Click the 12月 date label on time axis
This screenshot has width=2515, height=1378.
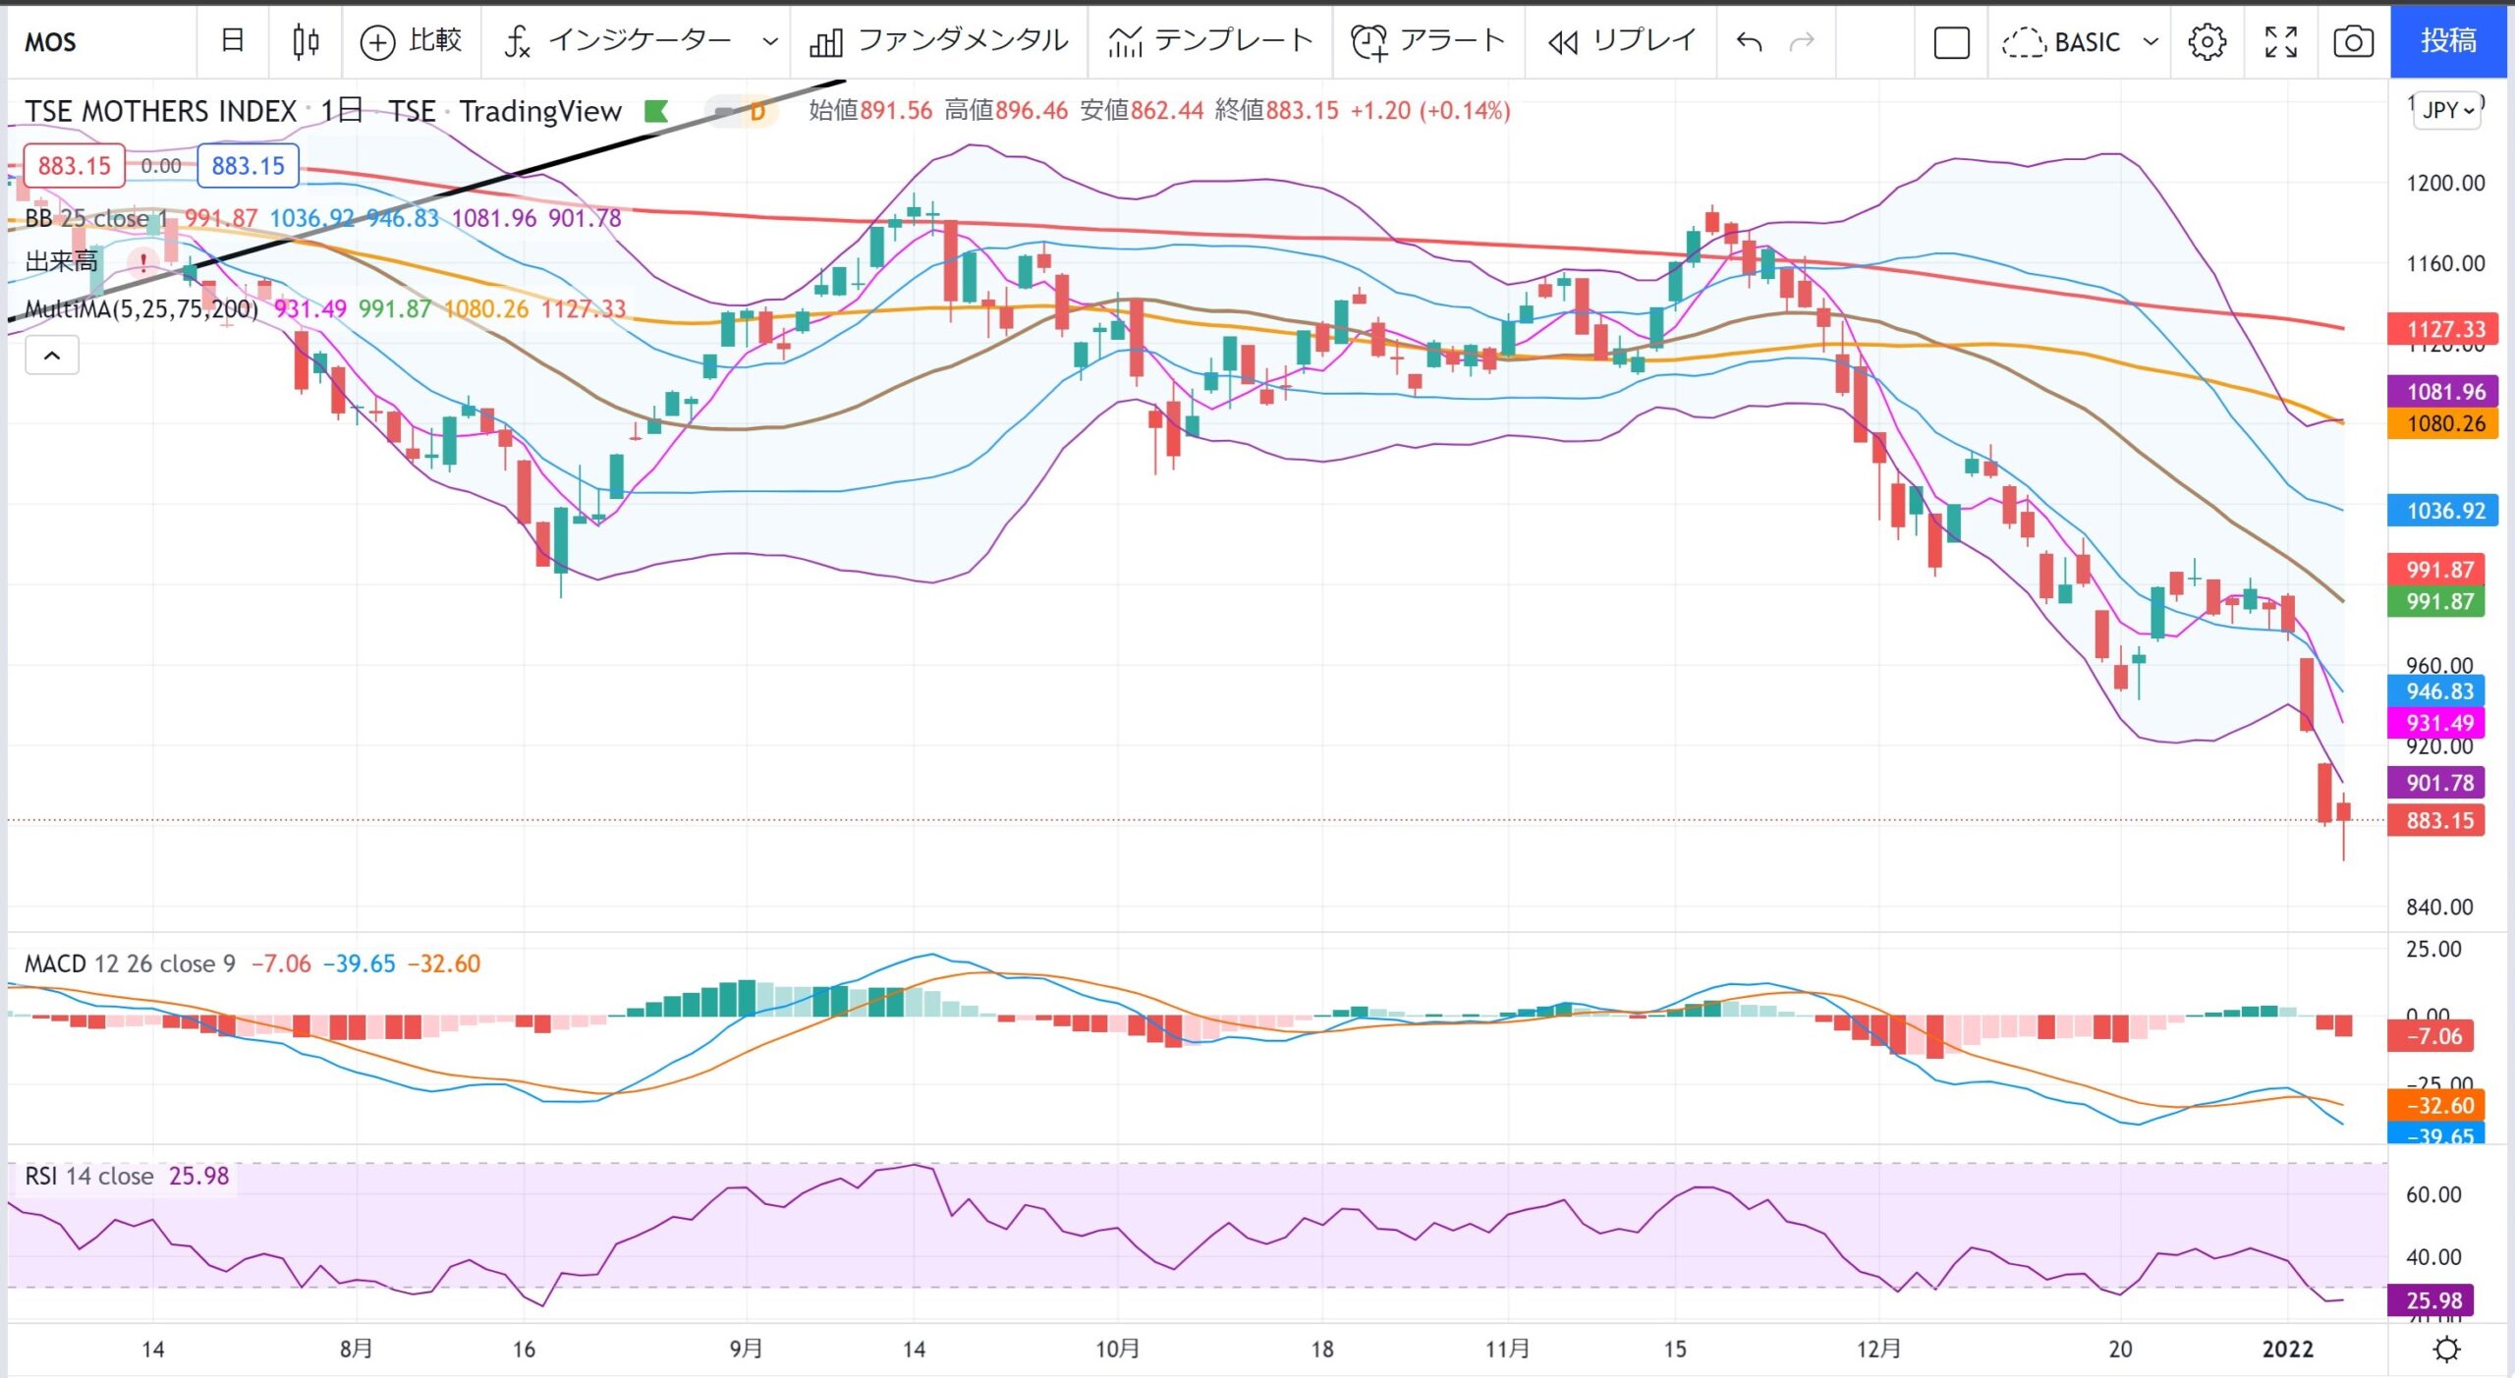click(x=1878, y=1349)
